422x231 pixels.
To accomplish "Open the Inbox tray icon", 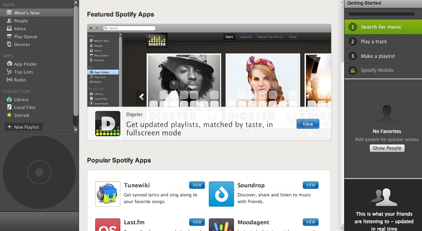I will [x=9, y=28].
